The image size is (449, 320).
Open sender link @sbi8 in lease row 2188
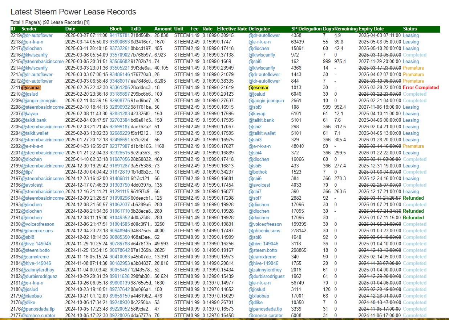[x=28, y=237]
